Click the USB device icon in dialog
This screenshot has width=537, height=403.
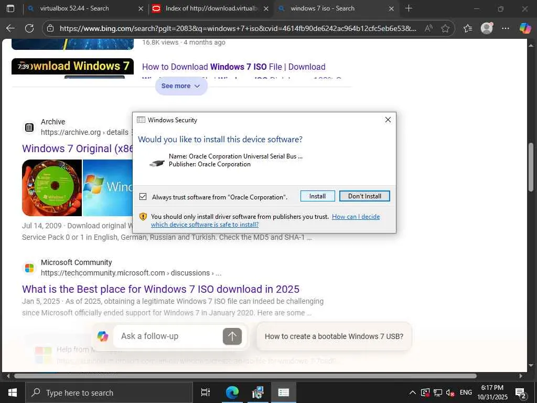[157, 163]
